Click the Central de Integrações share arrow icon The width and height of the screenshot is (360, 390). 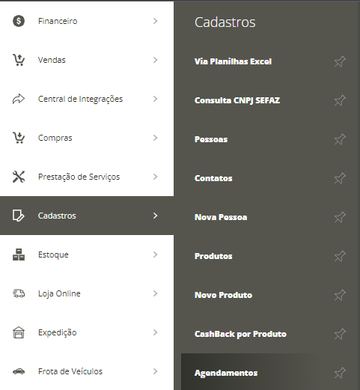click(19, 99)
